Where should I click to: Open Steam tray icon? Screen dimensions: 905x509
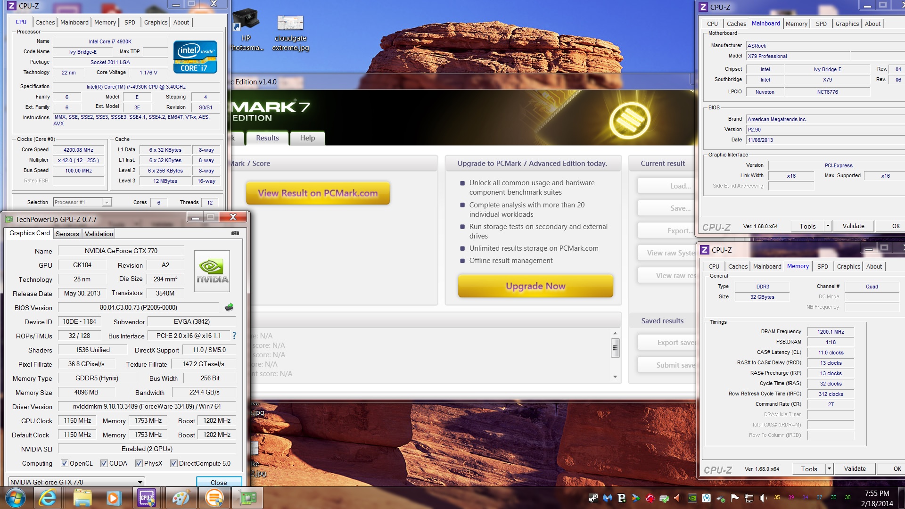point(593,498)
